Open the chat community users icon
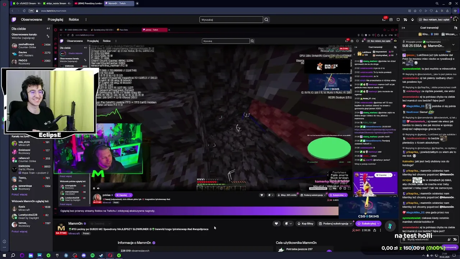Screen dimensions: 460x259 (x=456, y=28)
